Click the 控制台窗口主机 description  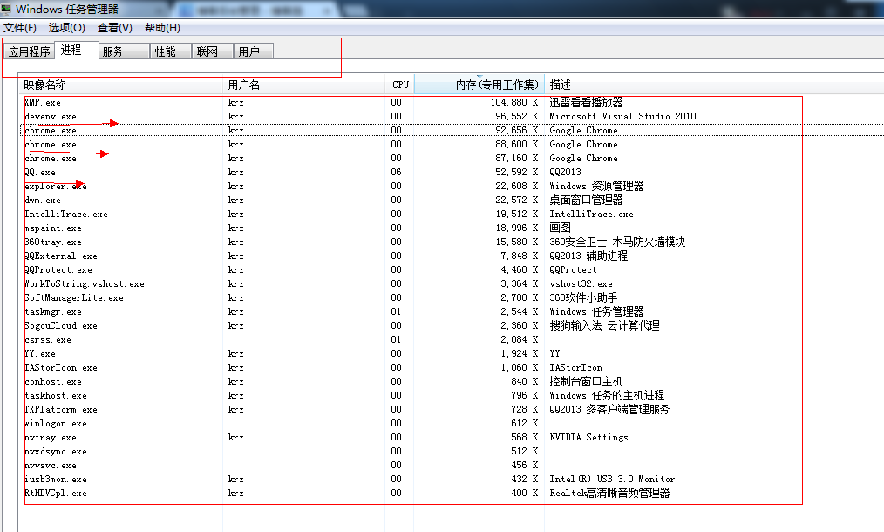[587, 381]
